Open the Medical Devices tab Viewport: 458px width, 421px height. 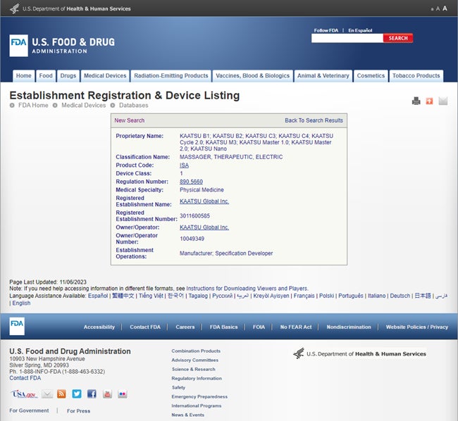105,76
